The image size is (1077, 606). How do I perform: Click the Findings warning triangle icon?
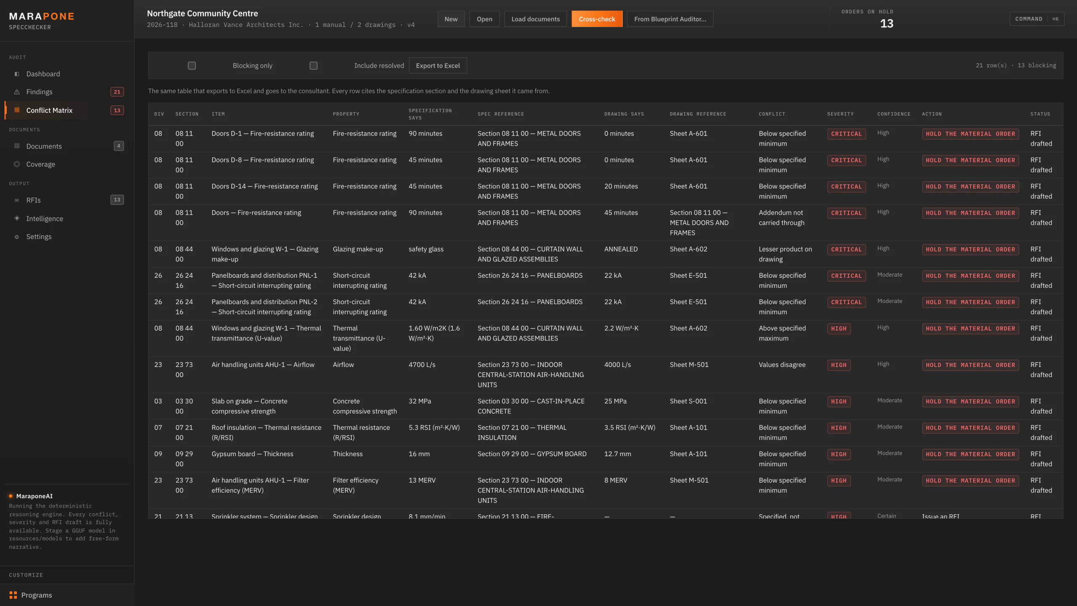(17, 92)
